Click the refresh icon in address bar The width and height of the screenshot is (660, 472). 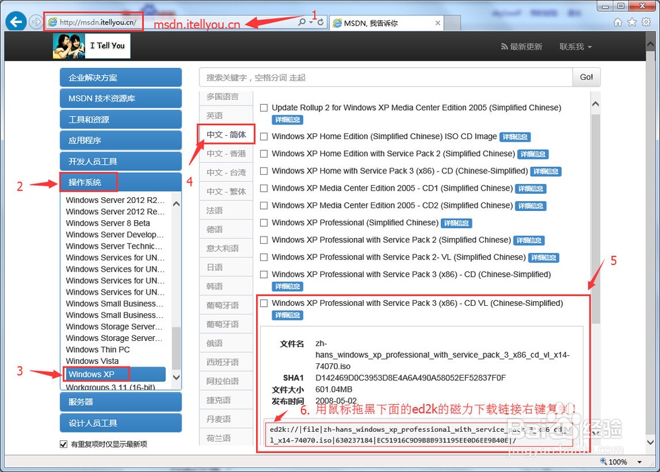321,22
